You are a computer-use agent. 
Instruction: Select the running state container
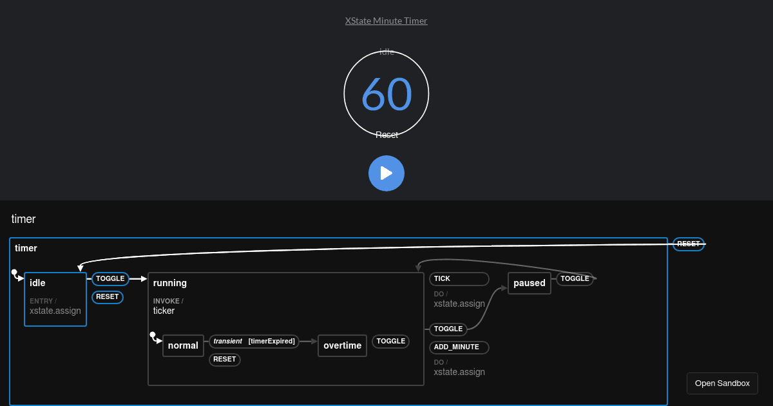coord(169,282)
